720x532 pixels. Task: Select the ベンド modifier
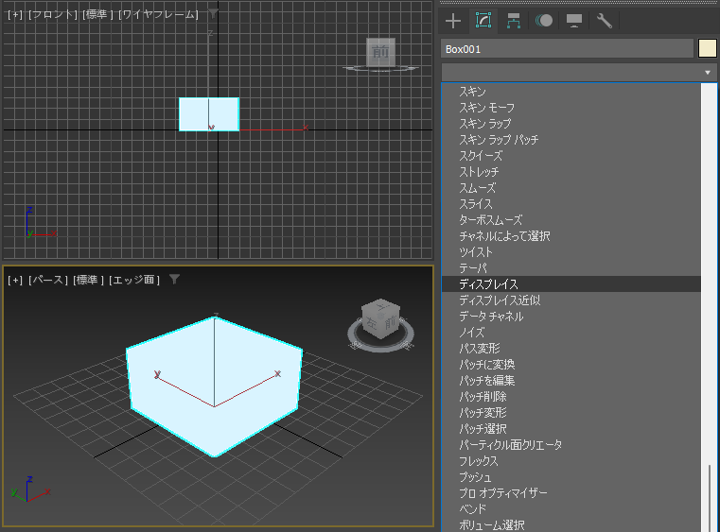(571, 509)
